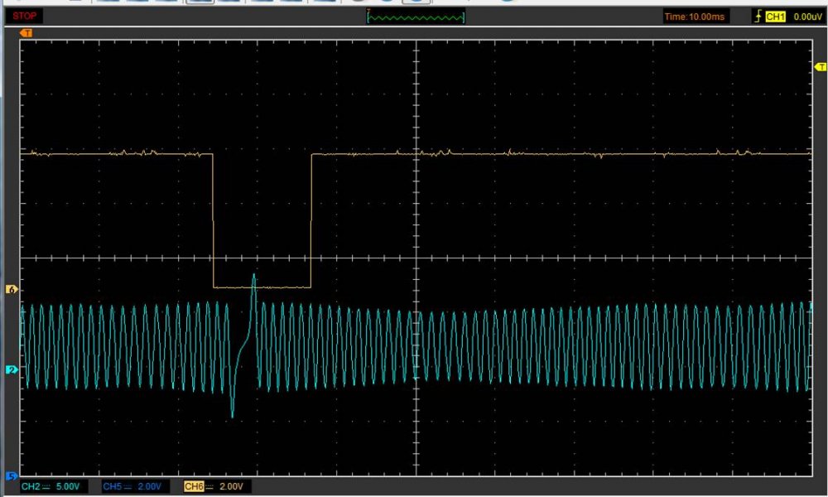Click the rising edge trigger slope icon
This screenshot has width=828, height=497.
click(x=758, y=17)
